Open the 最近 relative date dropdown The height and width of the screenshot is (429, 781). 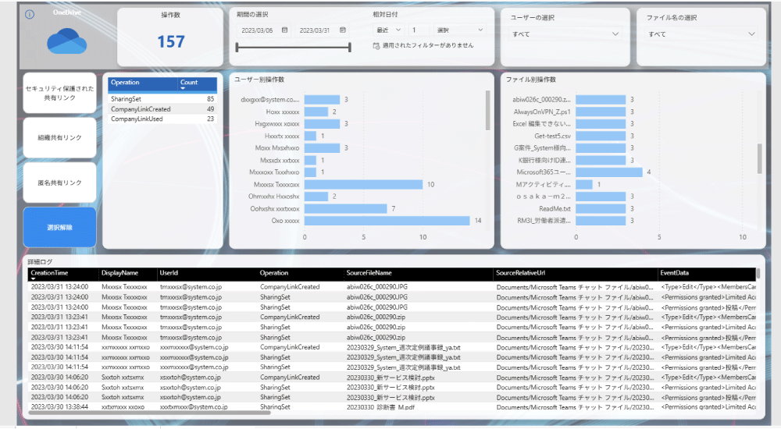tap(389, 30)
